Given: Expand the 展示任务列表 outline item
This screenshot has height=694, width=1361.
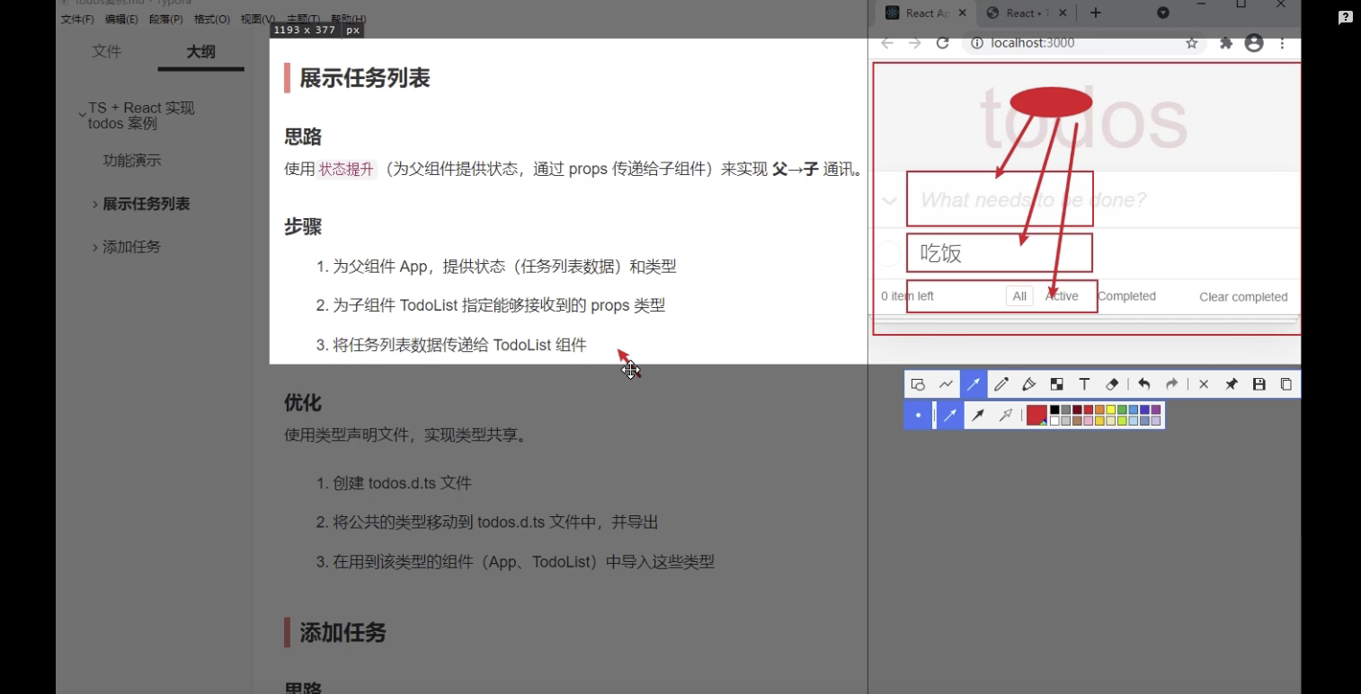Looking at the screenshot, I should (x=95, y=205).
